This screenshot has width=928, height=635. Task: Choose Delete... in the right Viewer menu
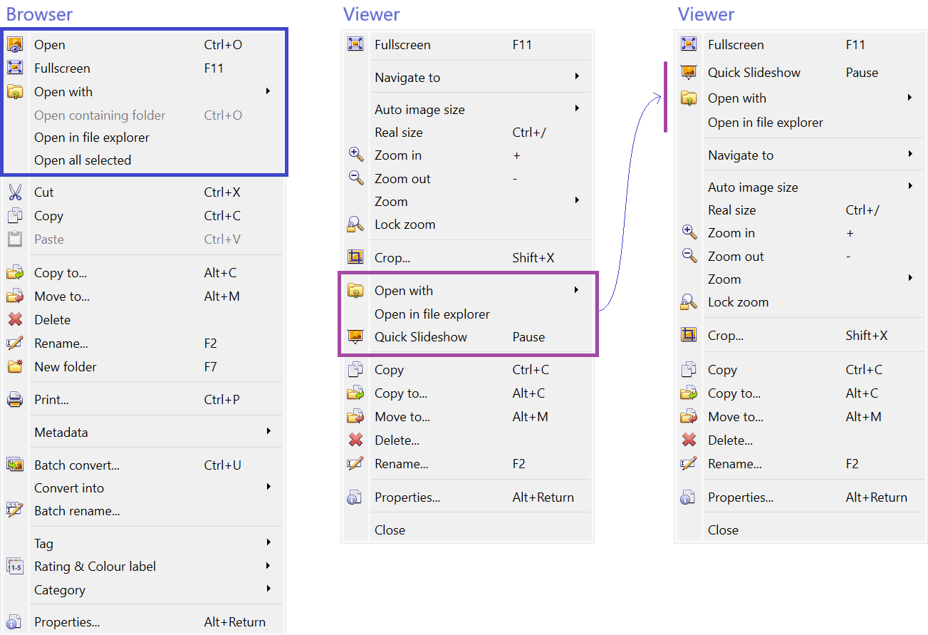(x=730, y=440)
